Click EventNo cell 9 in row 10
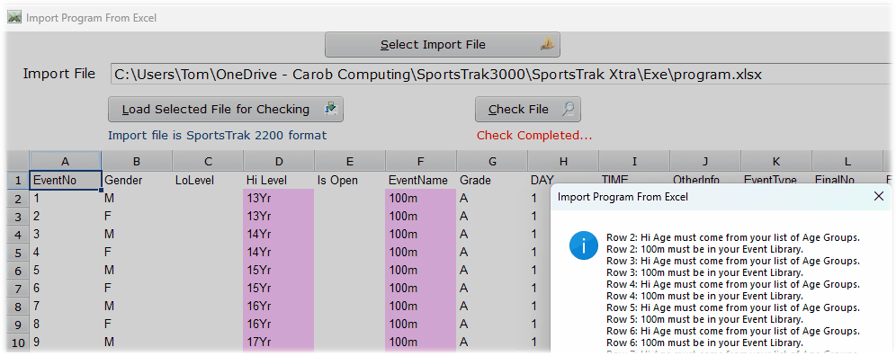This screenshot has width=896, height=356. point(66,343)
